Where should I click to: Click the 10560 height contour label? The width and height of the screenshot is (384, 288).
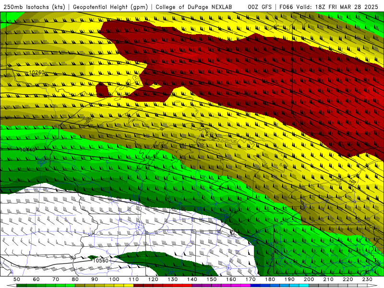click(x=100, y=261)
